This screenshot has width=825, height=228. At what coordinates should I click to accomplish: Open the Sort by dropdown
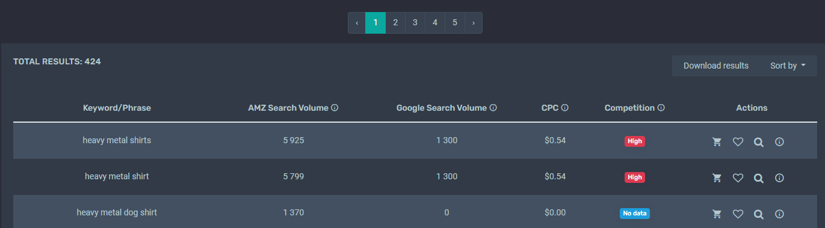coord(788,66)
